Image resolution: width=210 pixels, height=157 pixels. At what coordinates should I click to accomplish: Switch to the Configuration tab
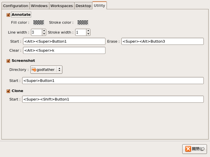point(15,6)
